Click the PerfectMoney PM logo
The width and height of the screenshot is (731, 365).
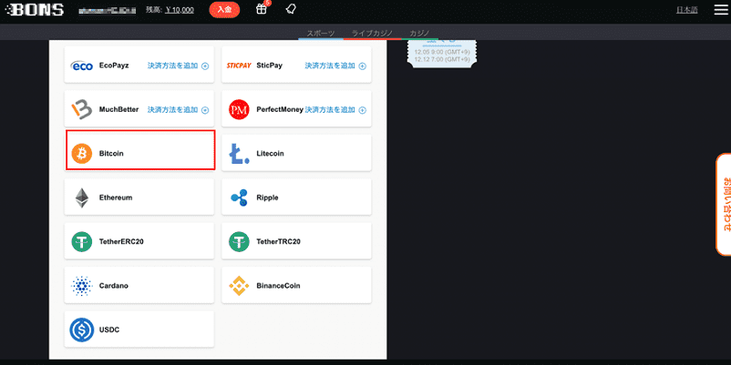click(239, 110)
